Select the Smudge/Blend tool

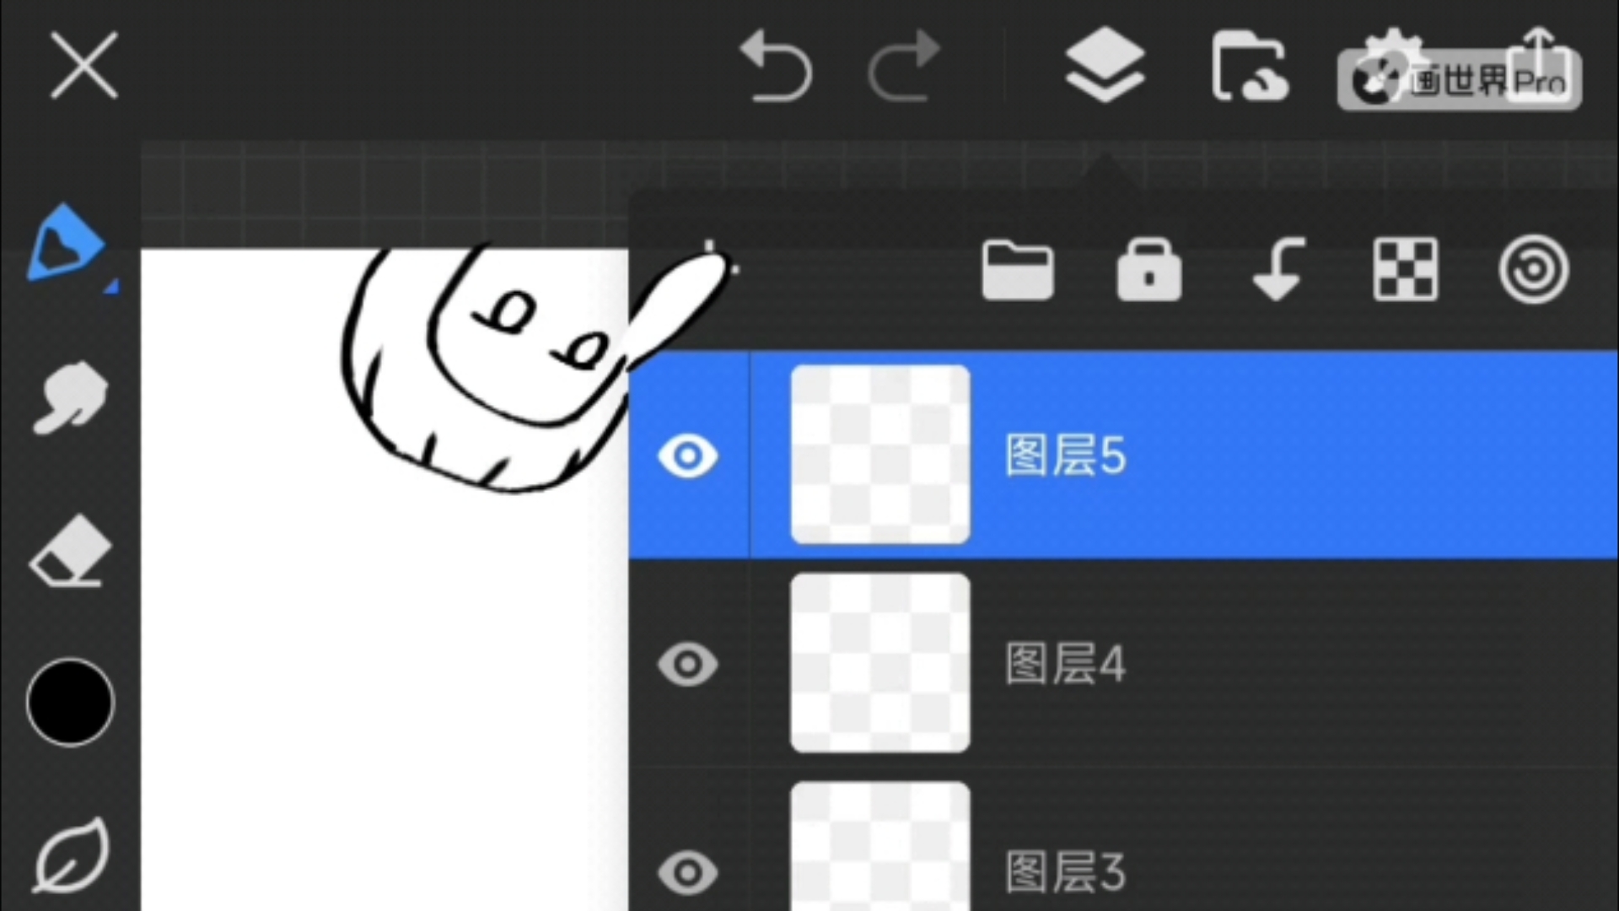click(x=69, y=401)
